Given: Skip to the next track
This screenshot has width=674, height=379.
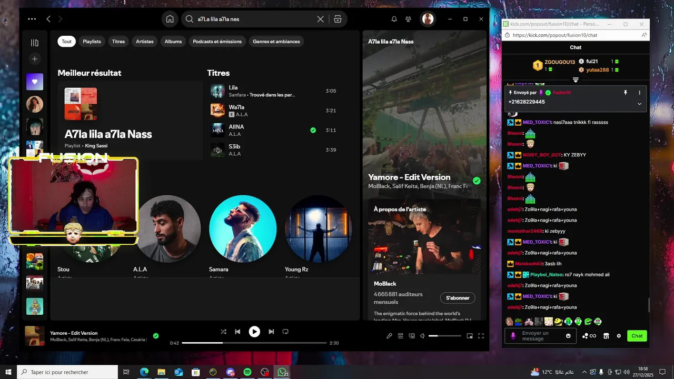Looking at the screenshot, I should coord(271,332).
